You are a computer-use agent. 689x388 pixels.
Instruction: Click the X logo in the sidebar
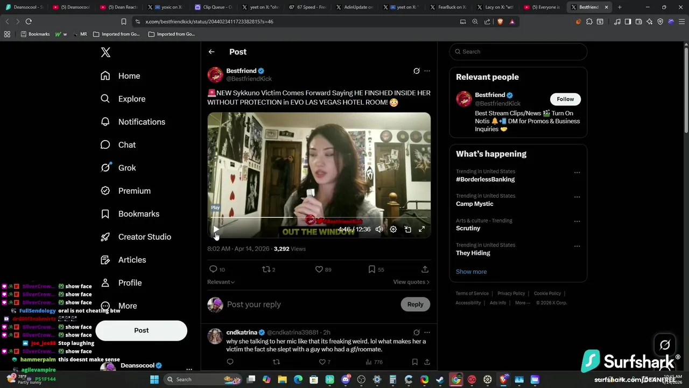click(106, 52)
